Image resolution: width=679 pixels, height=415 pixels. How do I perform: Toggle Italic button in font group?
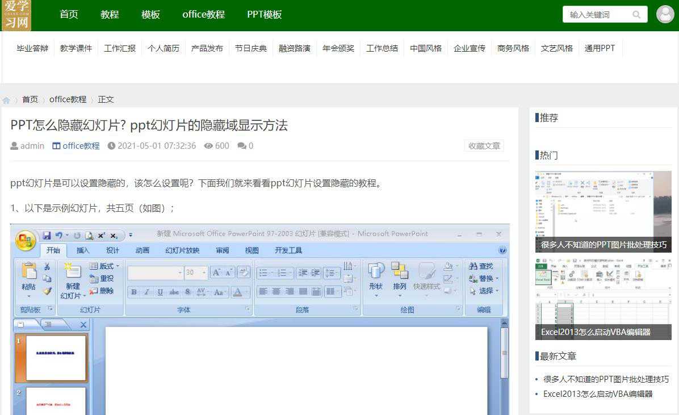point(147,292)
